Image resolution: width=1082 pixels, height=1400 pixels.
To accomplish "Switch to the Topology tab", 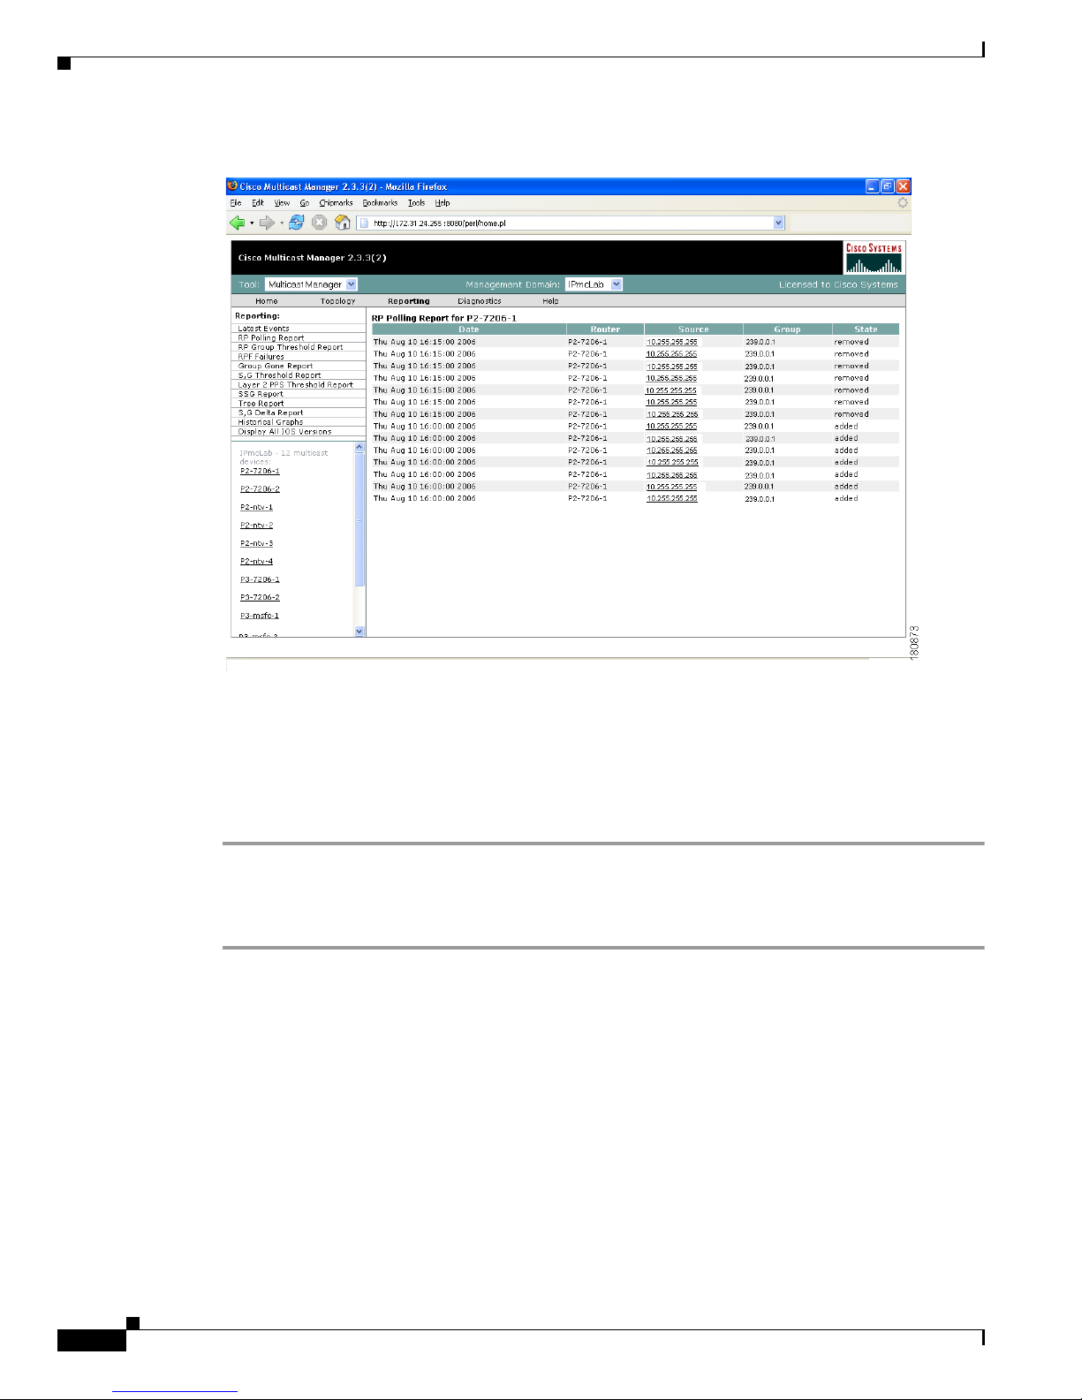I will coord(337,301).
